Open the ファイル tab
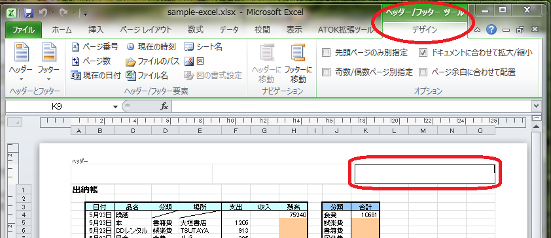Screen dimensions: 551x238 coord(24,30)
